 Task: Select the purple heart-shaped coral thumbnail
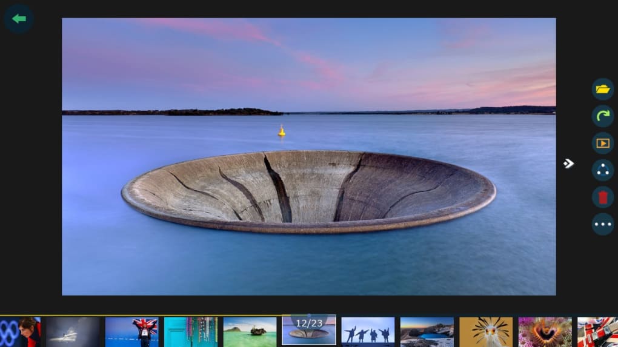(x=545, y=332)
